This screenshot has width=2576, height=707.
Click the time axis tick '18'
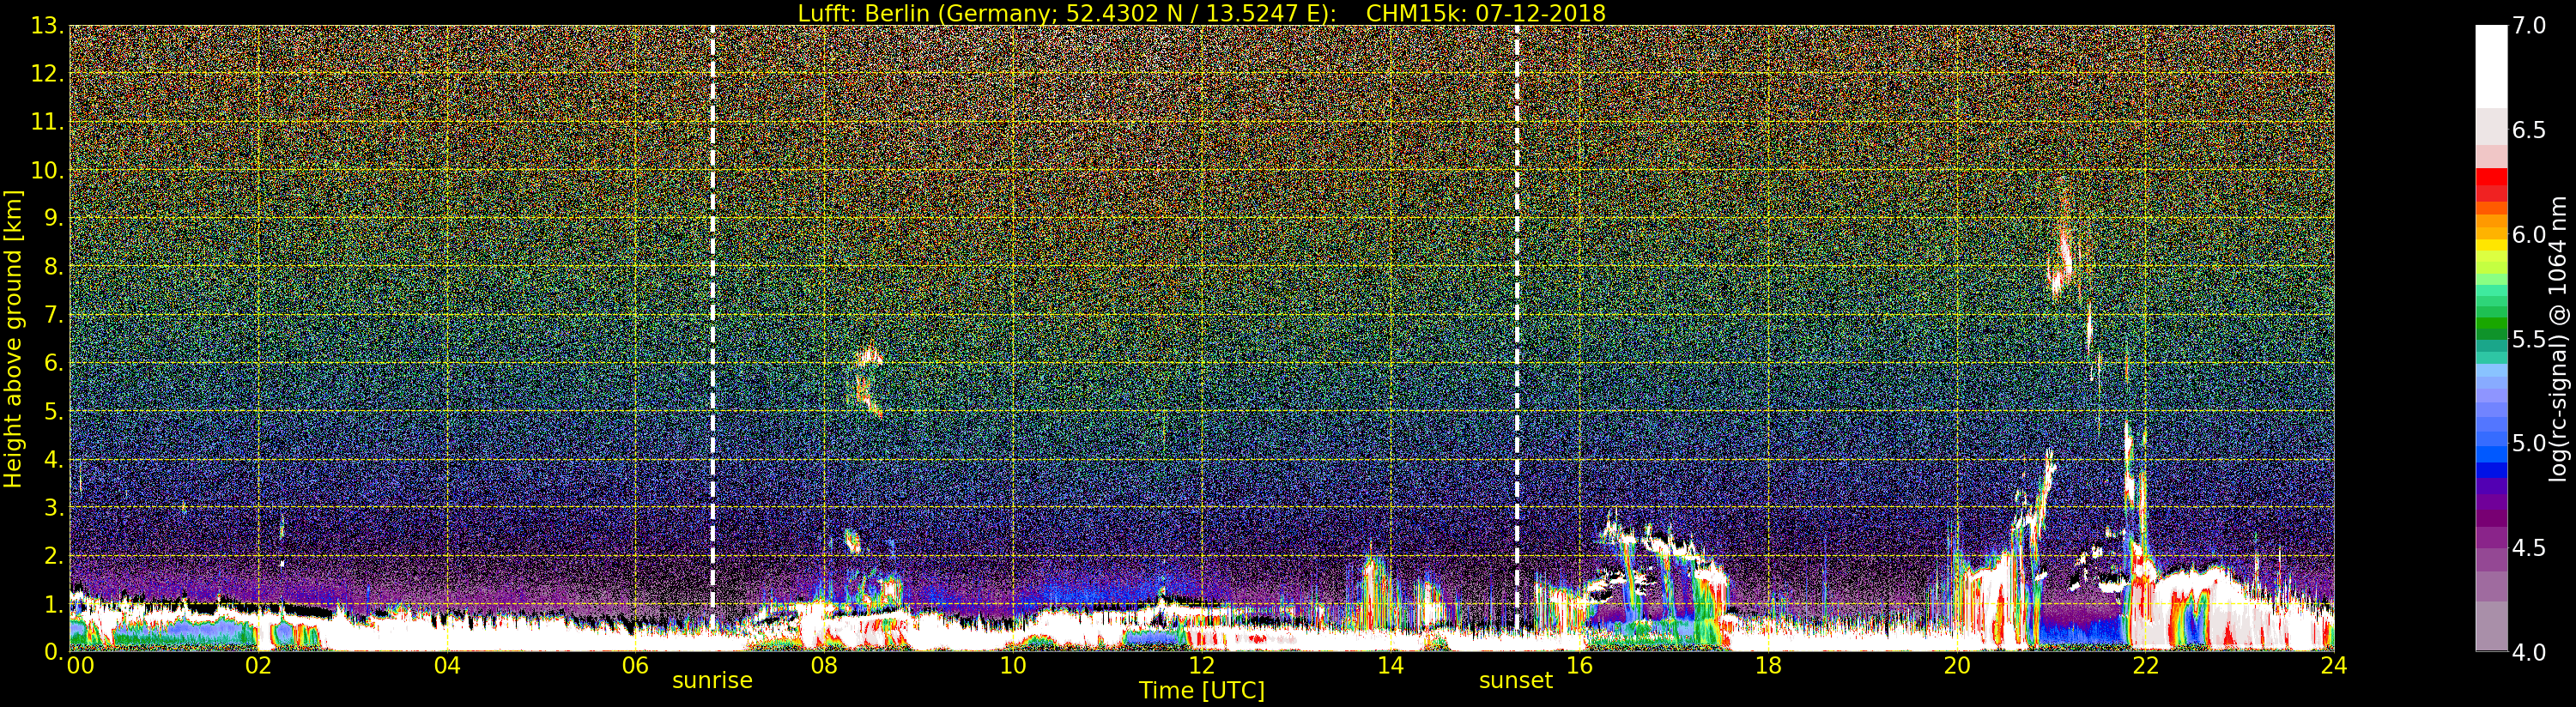point(1768,666)
